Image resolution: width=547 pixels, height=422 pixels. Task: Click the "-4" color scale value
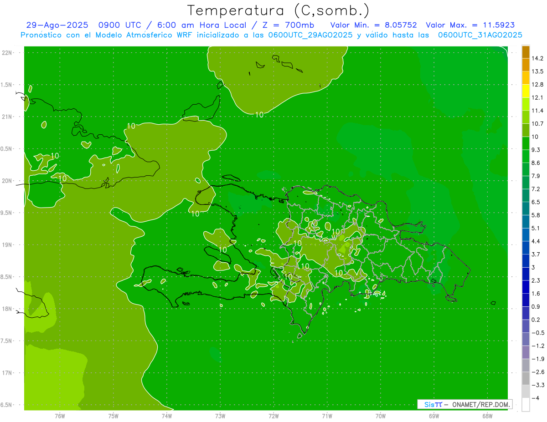(536, 398)
